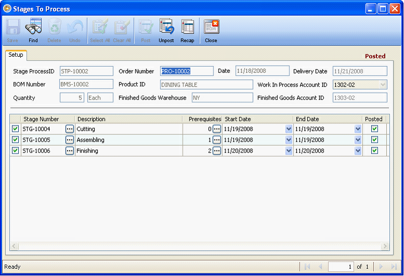Open stage lookup for STG-10004
This screenshot has width=404, height=276.
pyautogui.click(x=70, y=129)
